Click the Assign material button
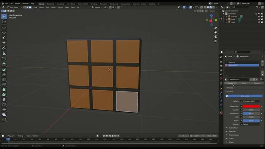Screen dimensions: 265x149 pyautogui.click(x=231, y=83)
